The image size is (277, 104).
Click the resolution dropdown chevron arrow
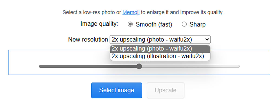pyautogui.click(x=207, y=40)
